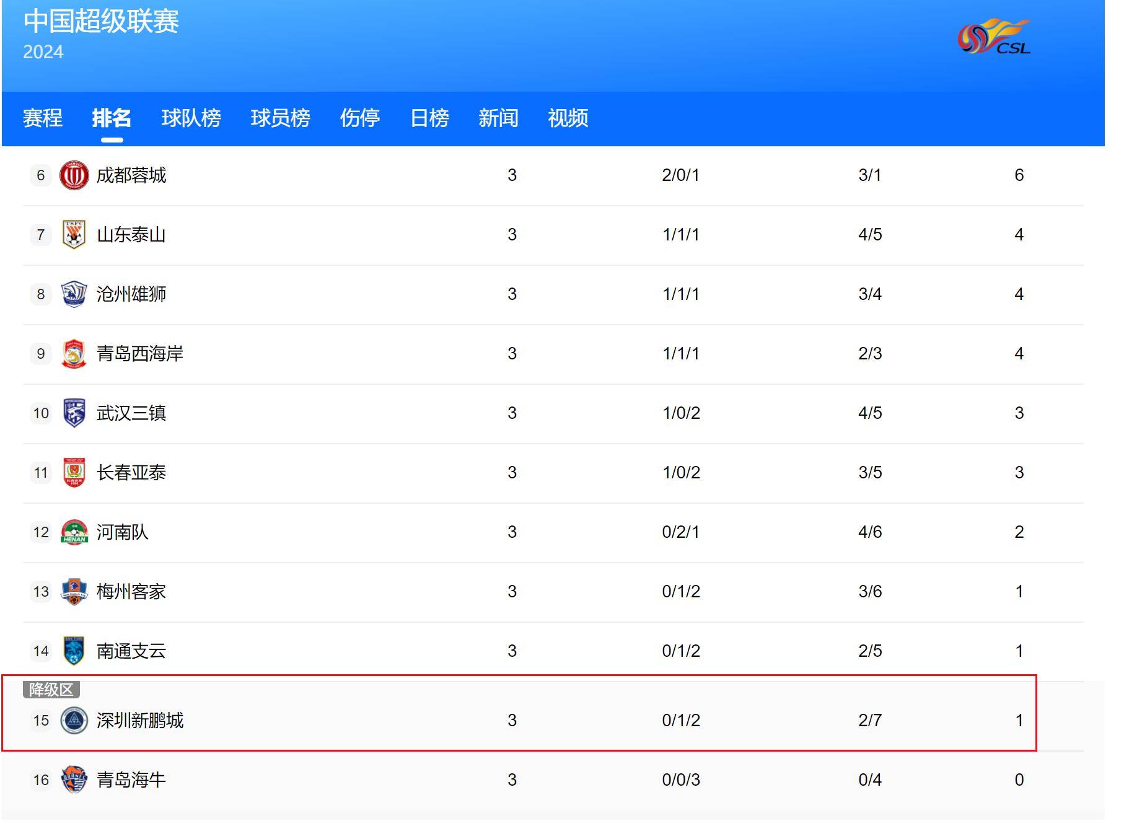Image resolution: width=1142 pixels, height=839 pixels.
Task: Click Changchun Yatai team crest
Action: pyautogui.click(x=74, y=473)
